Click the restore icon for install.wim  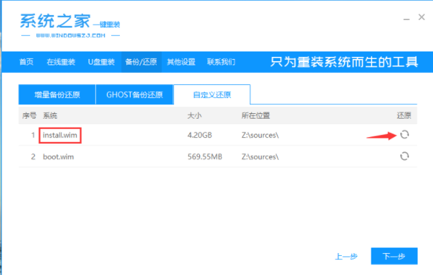point(404,134)
